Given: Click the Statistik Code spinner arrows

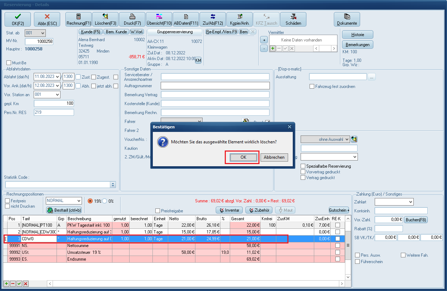Looking at the screenshot, I should [113, 185].
